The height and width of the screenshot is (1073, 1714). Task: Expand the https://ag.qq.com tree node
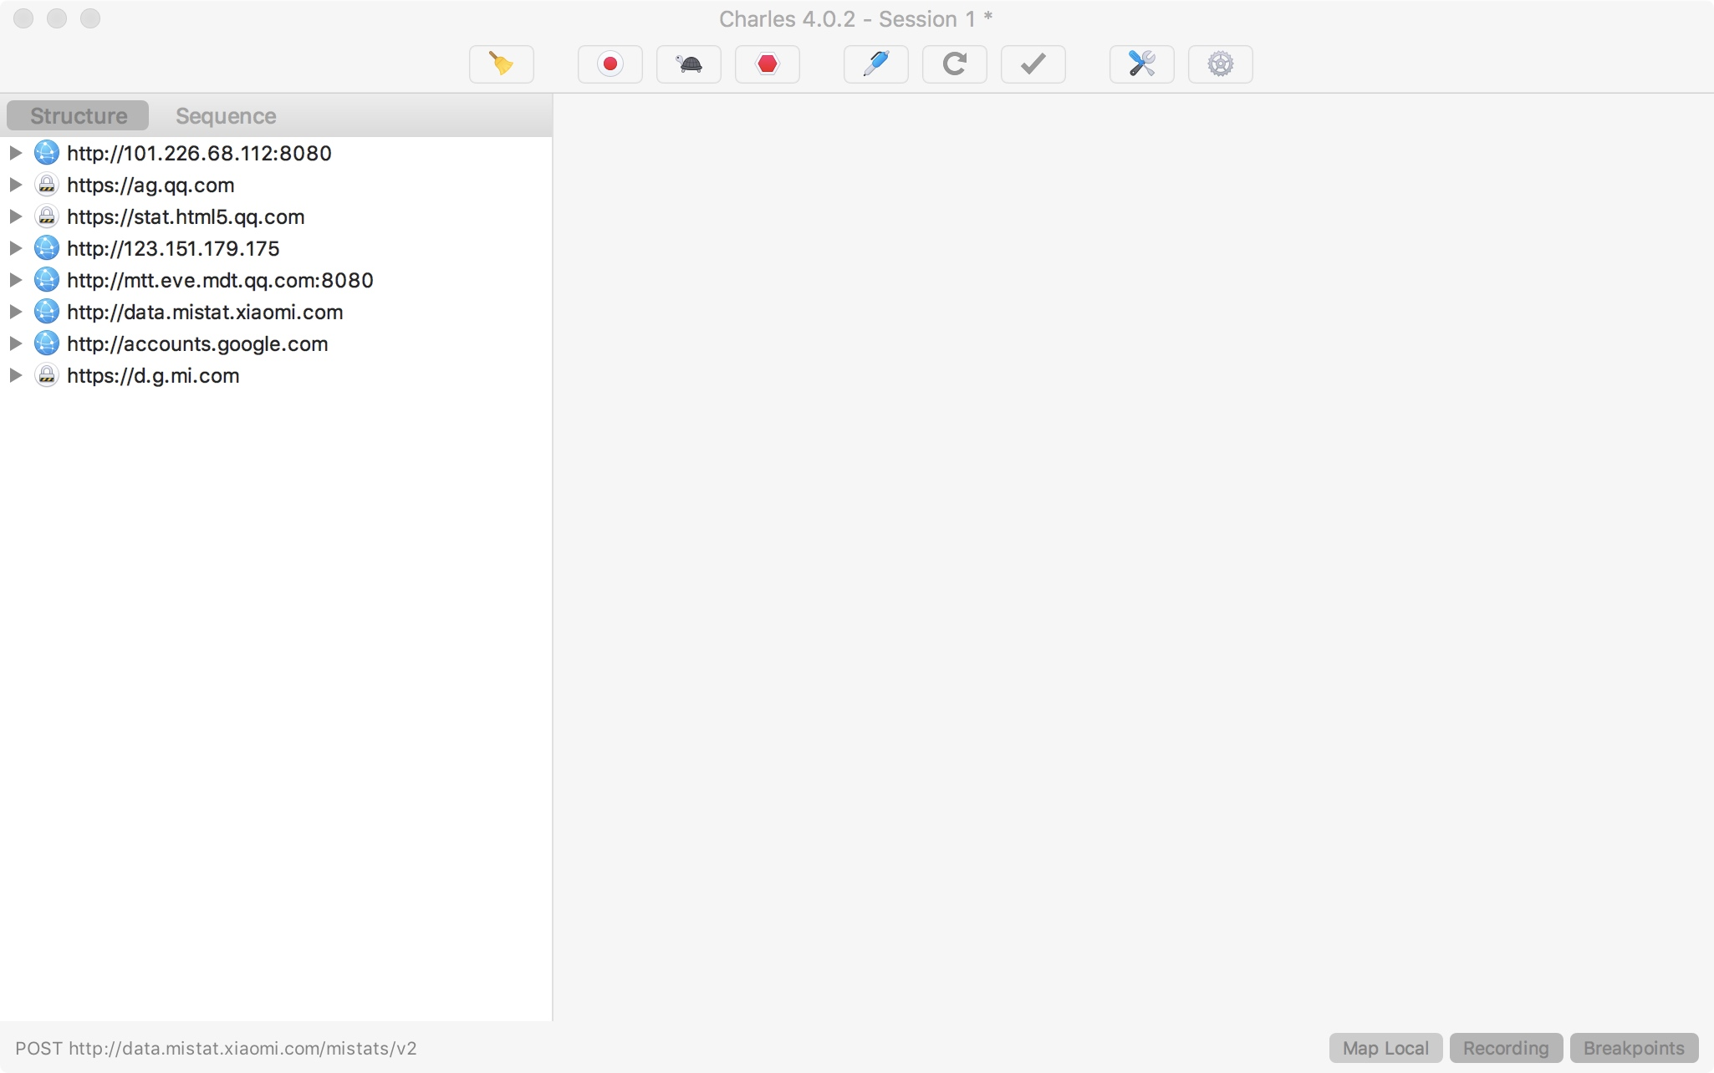point(15,185)
